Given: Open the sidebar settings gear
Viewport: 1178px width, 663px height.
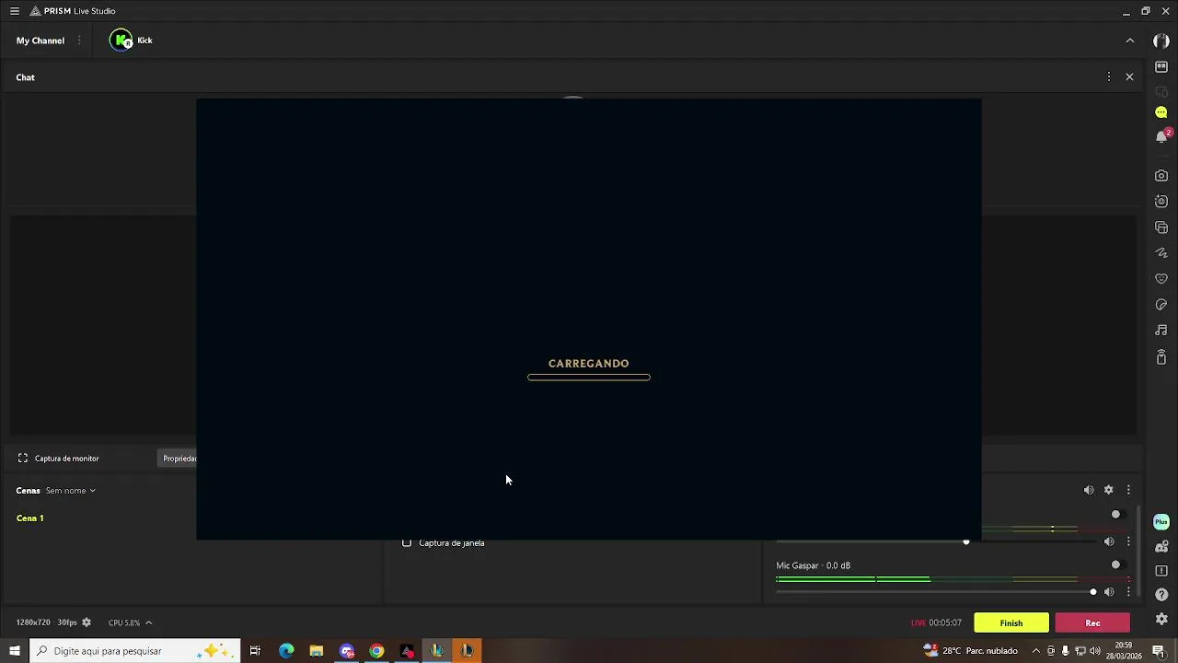Looking at the screenshot, I should pos(1161,619).
